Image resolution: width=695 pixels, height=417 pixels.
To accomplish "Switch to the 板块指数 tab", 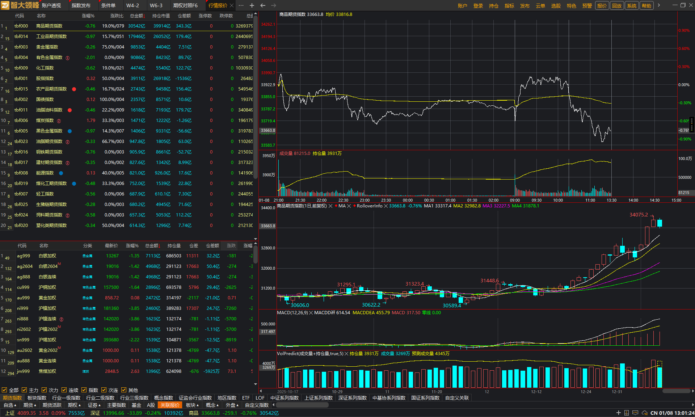I will pyautogui.click(x=37, y=398).
